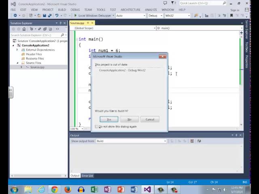Image resolution: width=259 pixels, height=194 pixels.
Task: Check Do not show this dialog again
Action: [96, 127]
